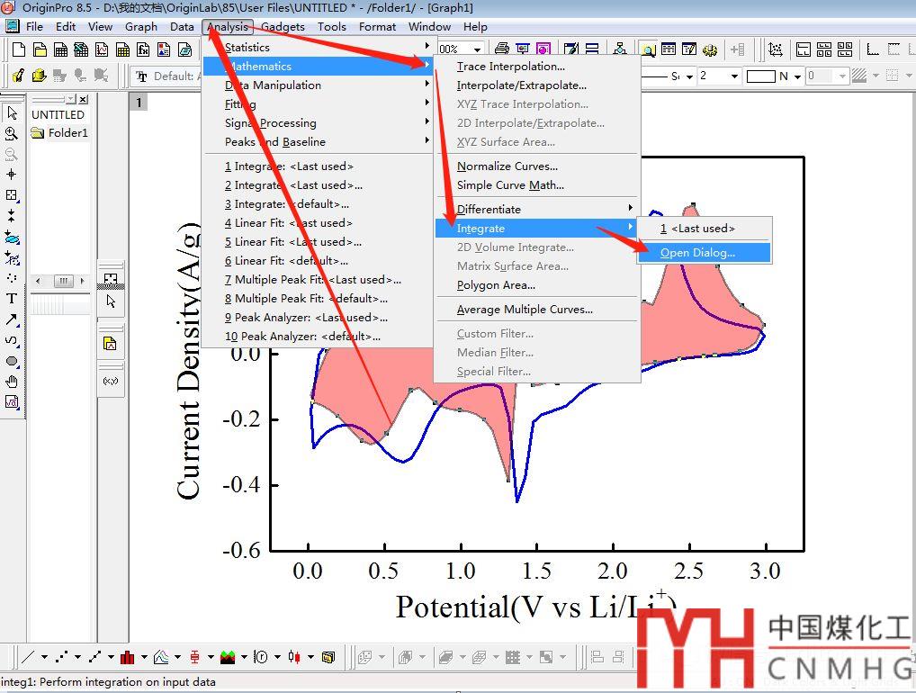Select the Screen Reader crosshair tool
Viewport: 916px width, 693px height.
12,175
